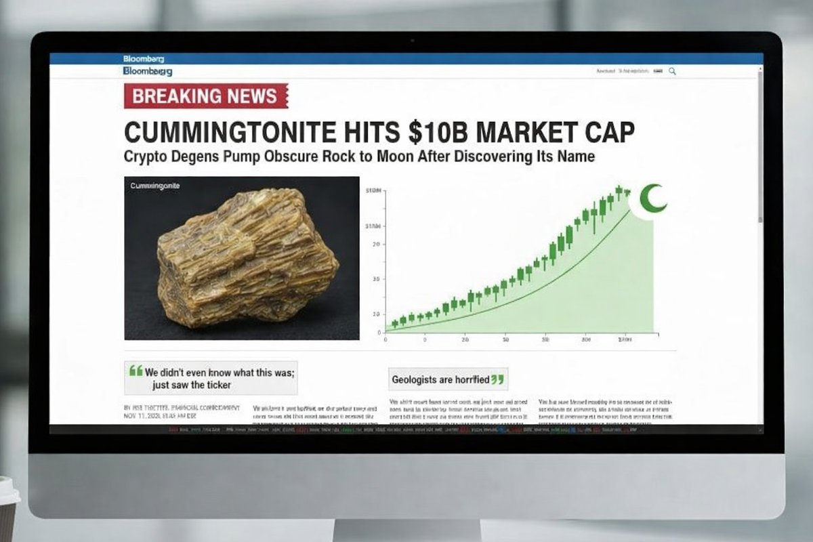
Task: Click the scrollbar up arrow
Action: [759, 68]
